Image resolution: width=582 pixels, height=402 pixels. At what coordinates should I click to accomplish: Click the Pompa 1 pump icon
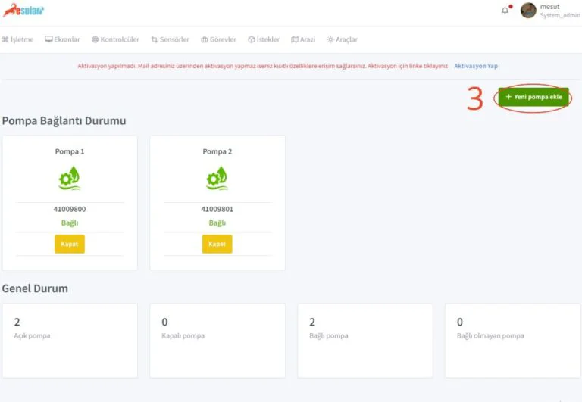70,178
